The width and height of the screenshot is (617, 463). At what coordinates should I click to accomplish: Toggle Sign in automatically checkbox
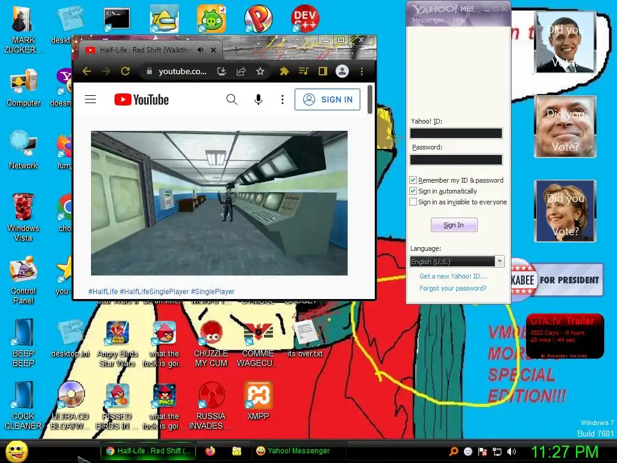pos(413,191)
